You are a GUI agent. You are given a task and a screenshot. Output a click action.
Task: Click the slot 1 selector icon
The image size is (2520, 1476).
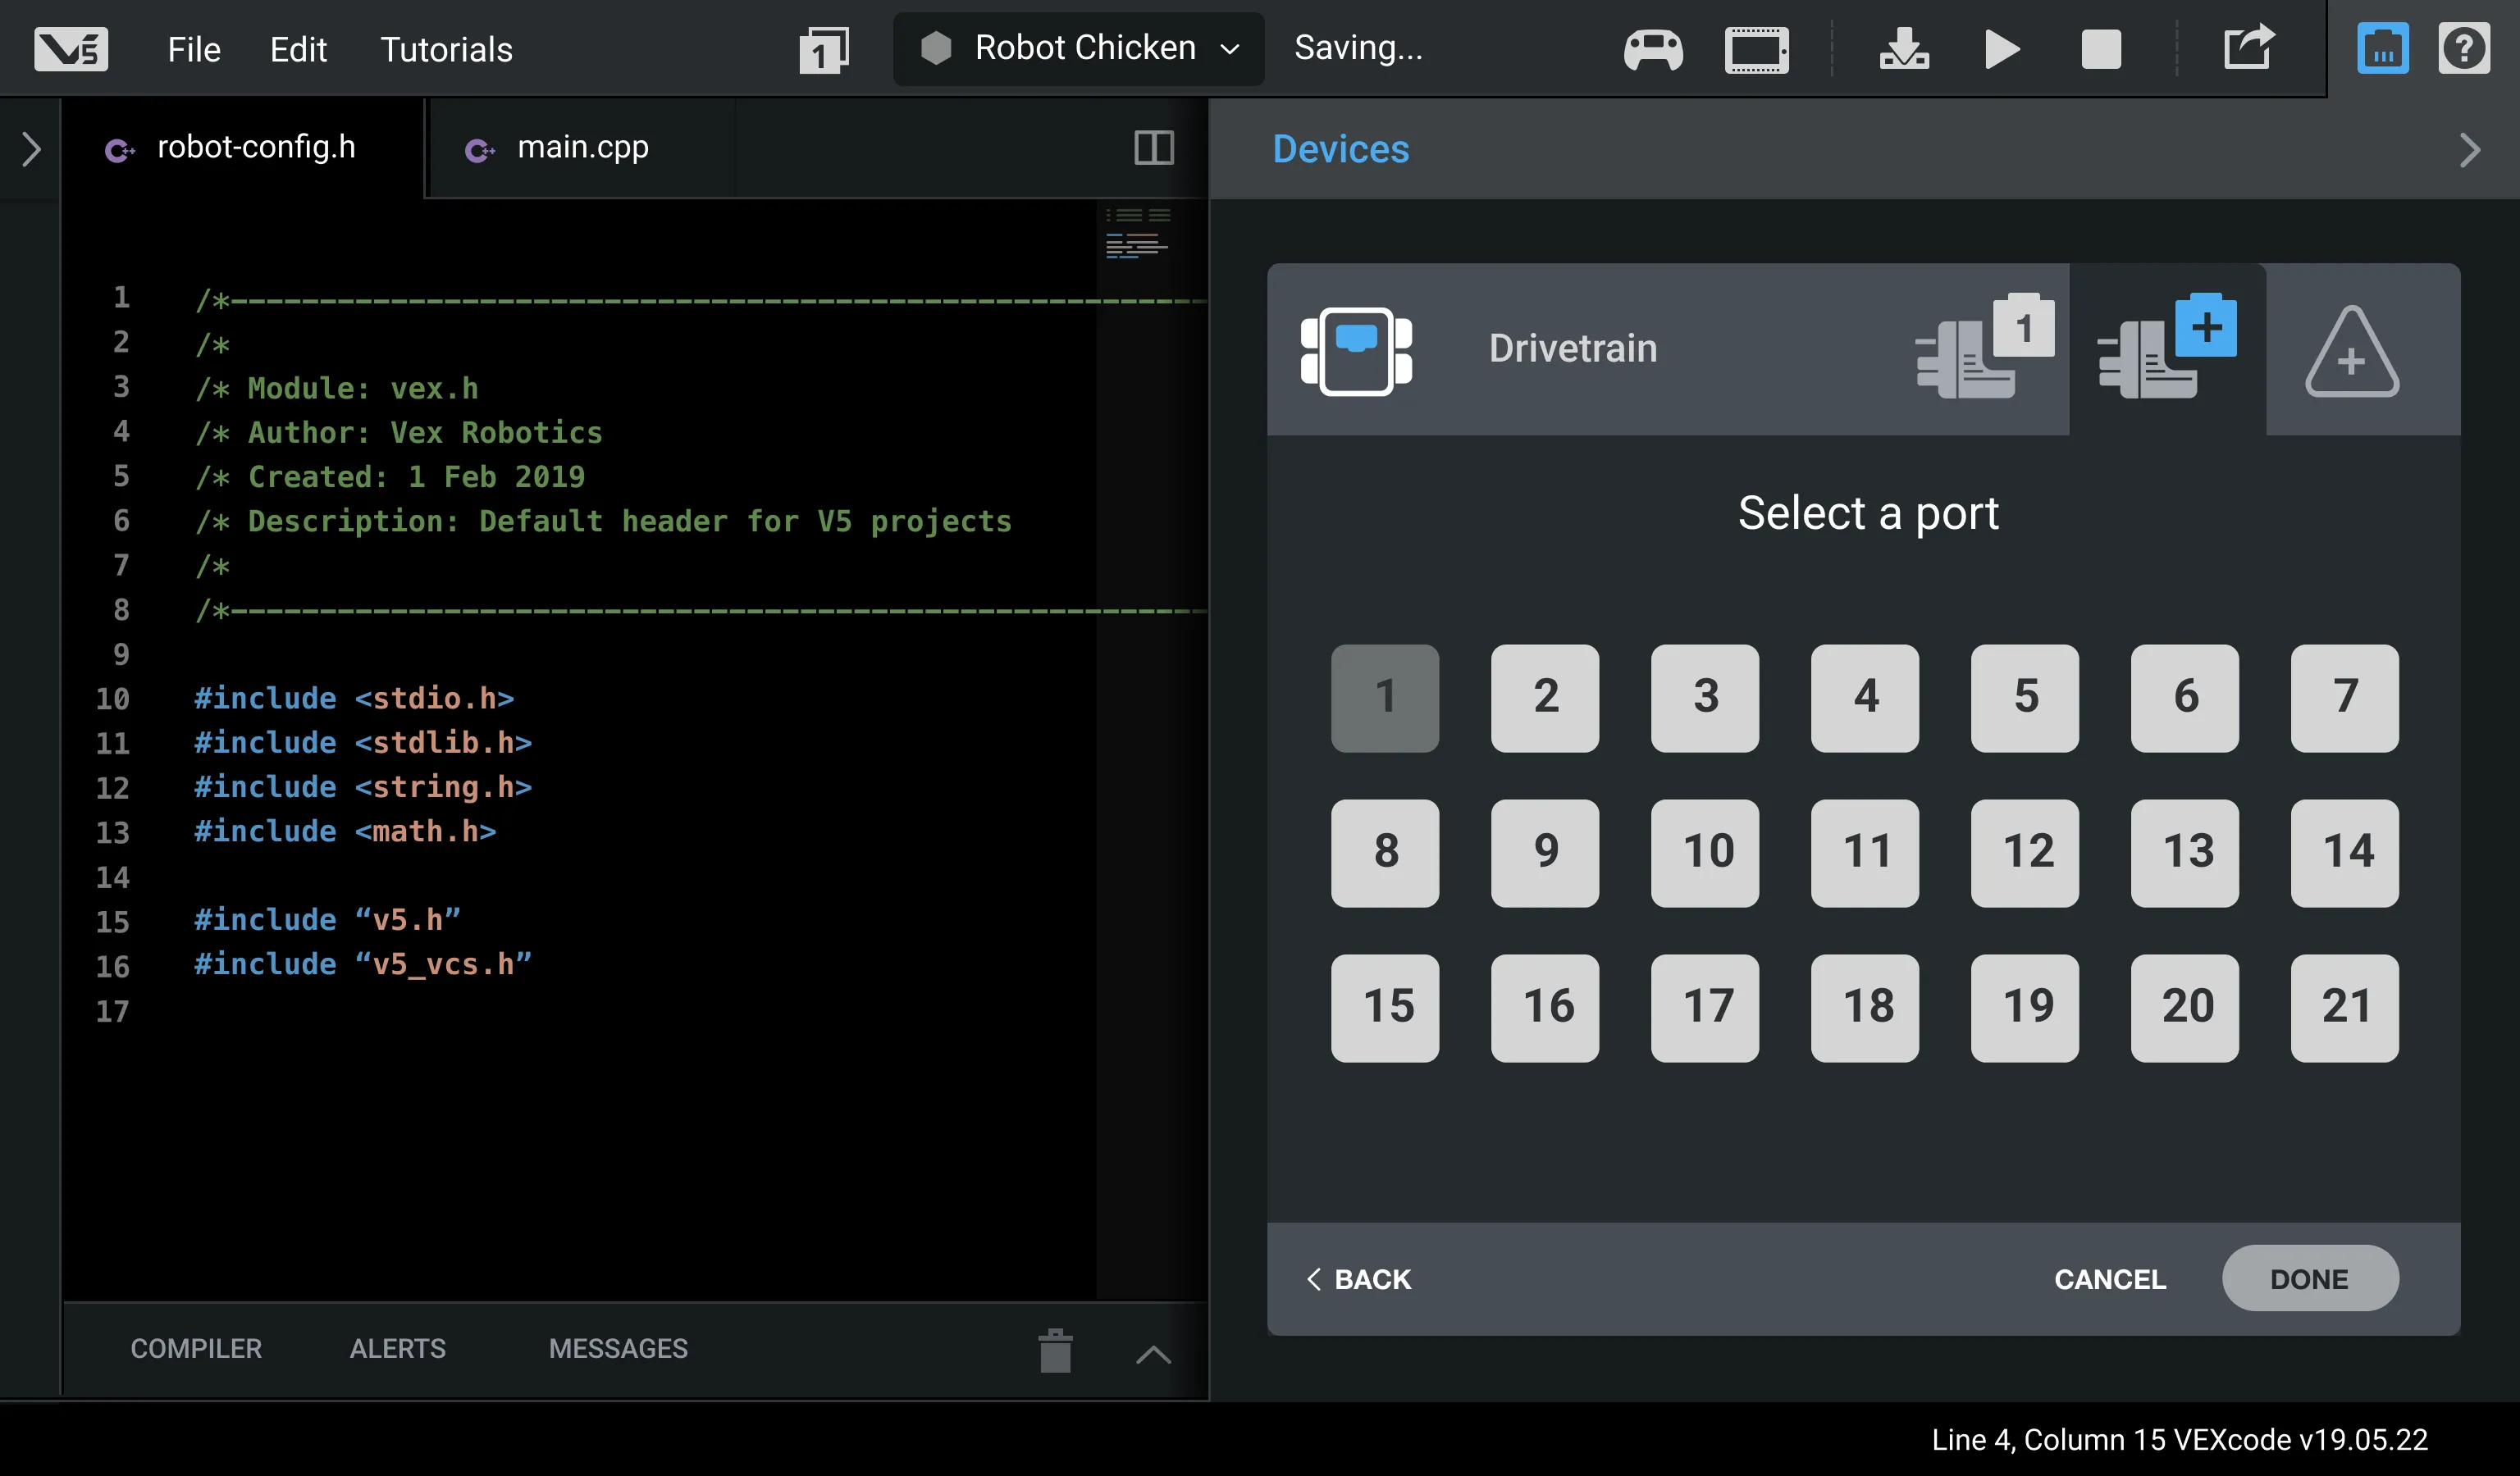click(x=823, y=49)
